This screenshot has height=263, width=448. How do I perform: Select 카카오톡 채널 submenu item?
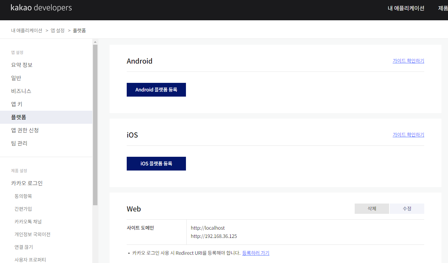pos(28,222)
